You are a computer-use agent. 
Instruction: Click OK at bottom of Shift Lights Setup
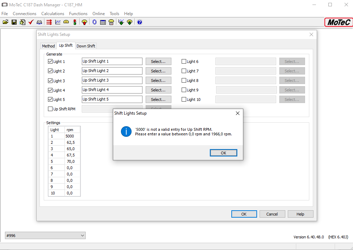coord(244,214)
